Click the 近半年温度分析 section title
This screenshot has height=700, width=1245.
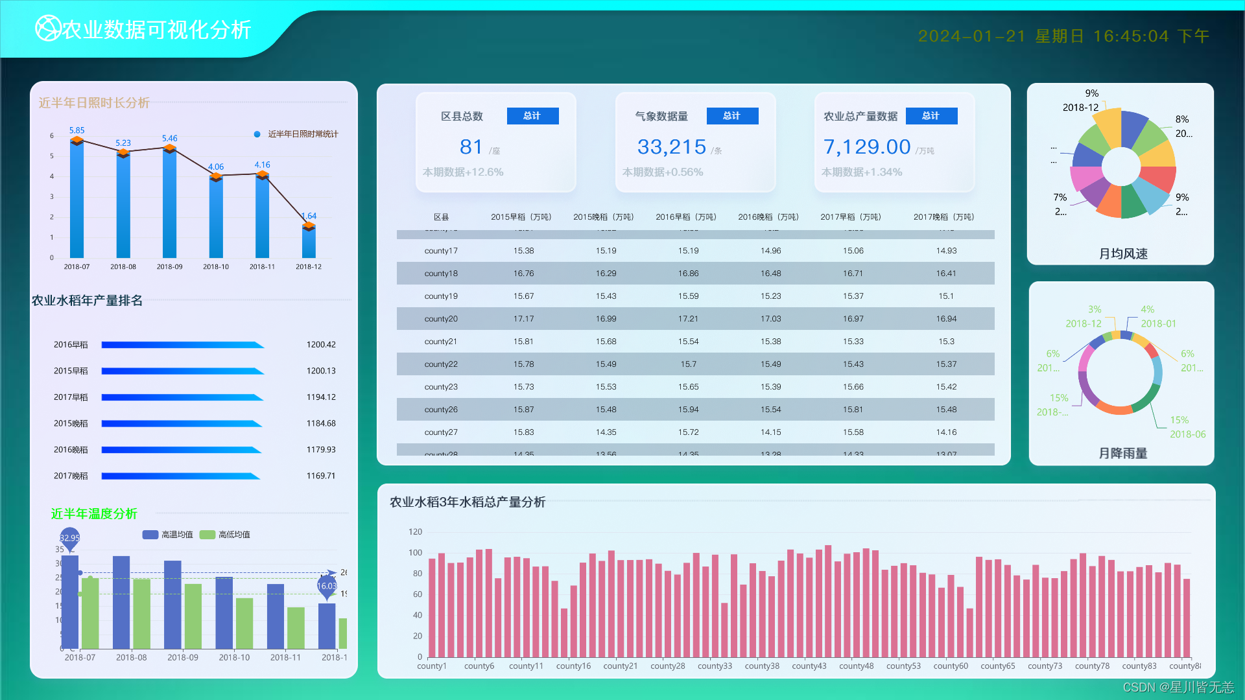click(x=94, y=514)
